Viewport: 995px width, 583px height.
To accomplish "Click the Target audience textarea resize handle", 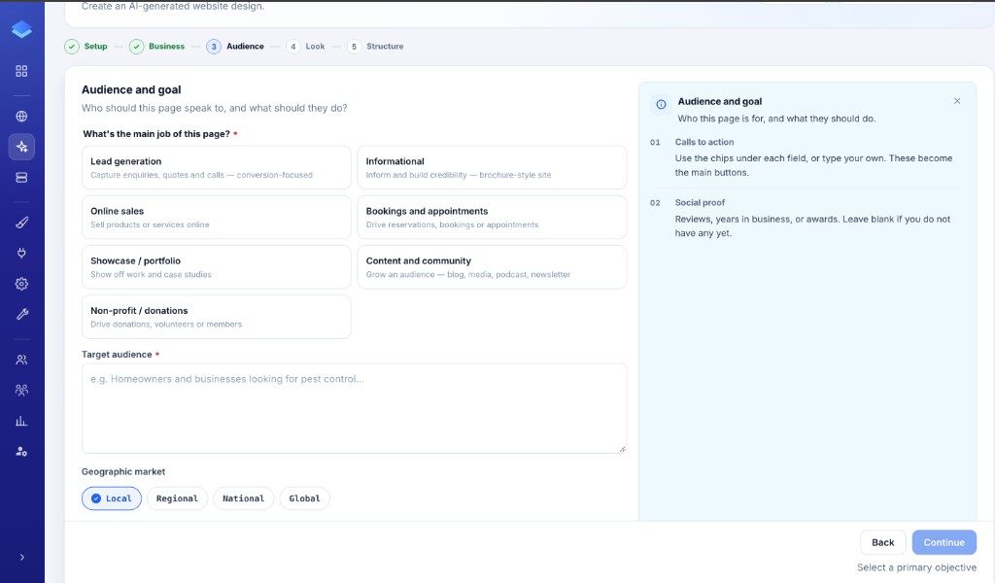I will pos(622,449).
